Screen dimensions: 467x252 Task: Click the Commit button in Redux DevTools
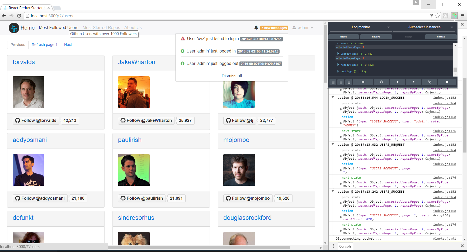(441, 37)
